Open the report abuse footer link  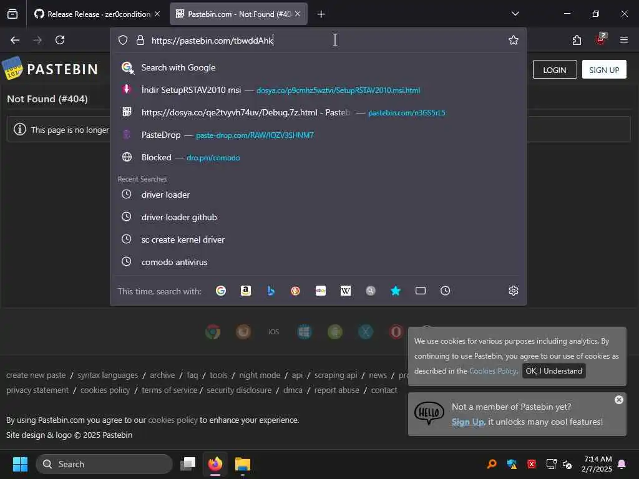[336, 390]
